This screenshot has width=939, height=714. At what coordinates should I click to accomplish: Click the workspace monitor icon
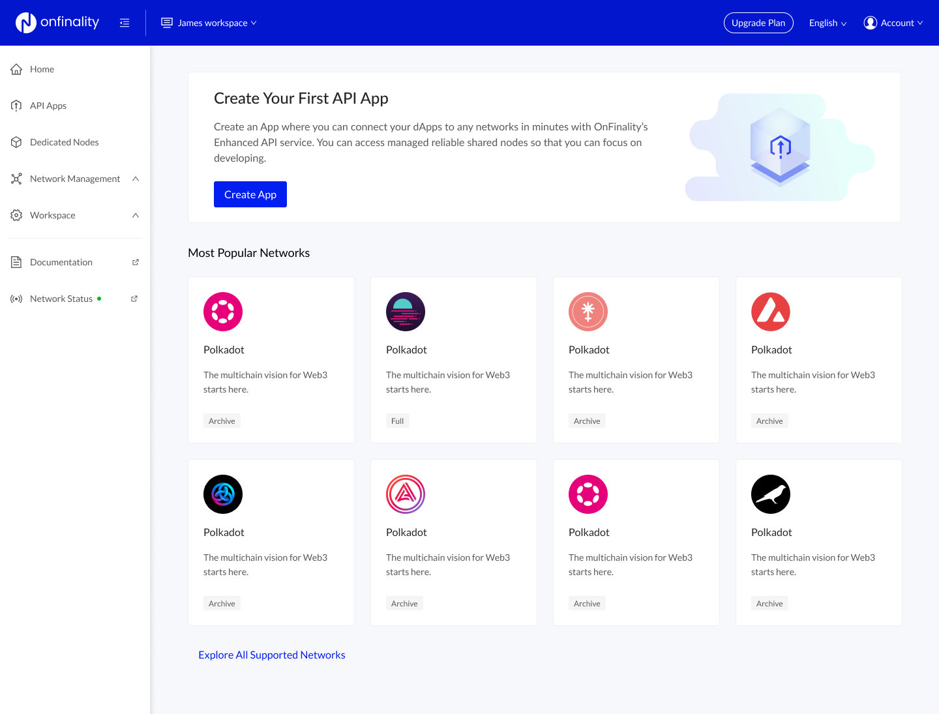pyautogui.click(x=167, y=23)
